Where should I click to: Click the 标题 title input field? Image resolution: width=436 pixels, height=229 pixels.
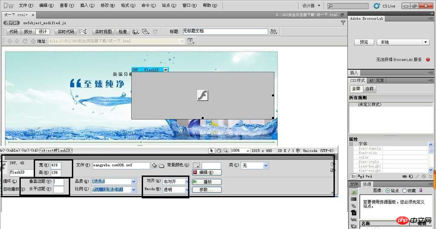(225, 31)
